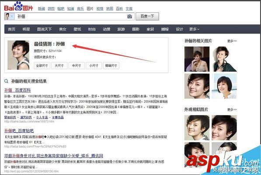Select 家居 navigation item
Viewport: 261px width, 175px height.
click(x=150, y=29)
